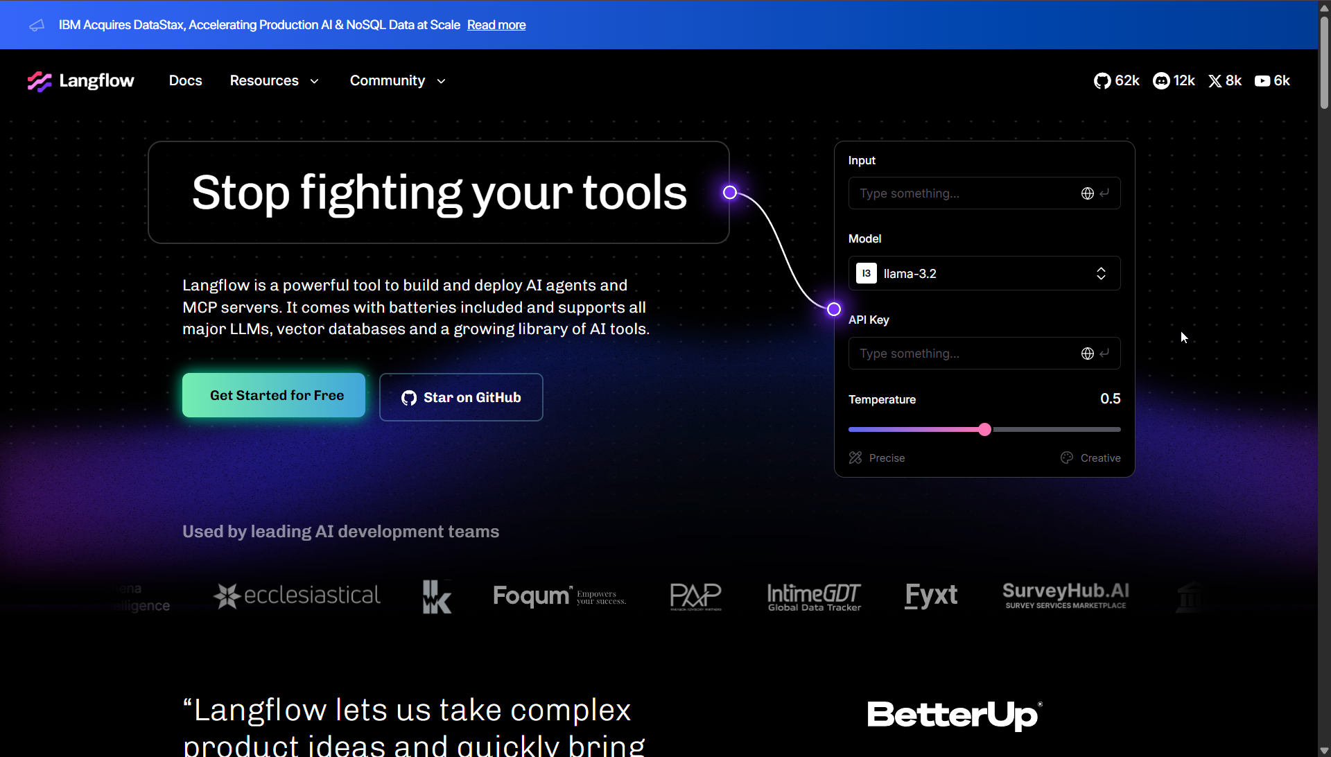The width and height of the screenshot is (1331, 757).
Task: Click the Model label
Action: click(864, 238)
